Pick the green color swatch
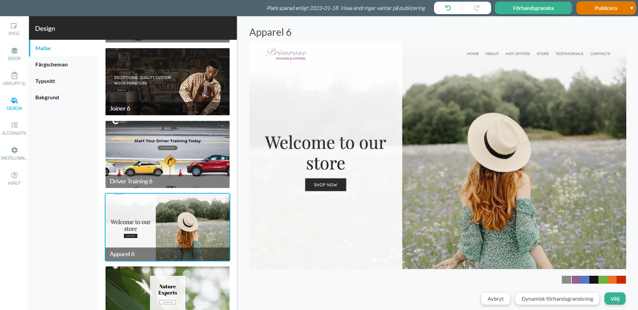The width and height of the screenshot is (638, 310). coord(603,280)
